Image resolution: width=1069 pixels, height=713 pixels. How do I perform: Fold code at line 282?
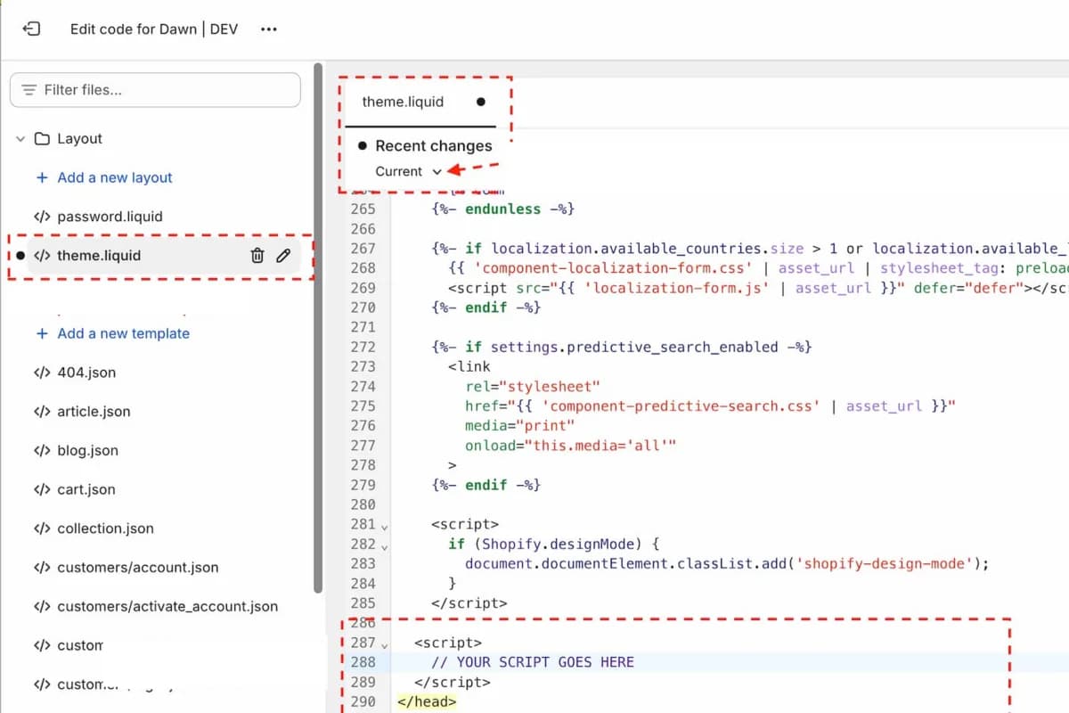click(384, 545)
